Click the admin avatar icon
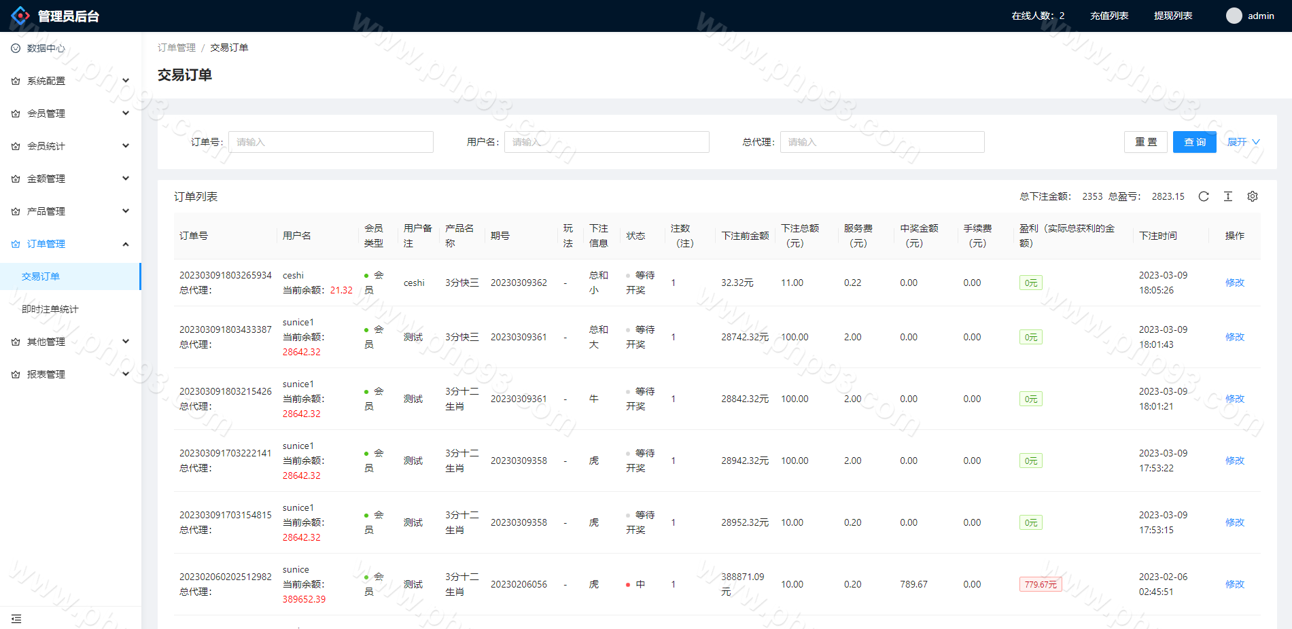Image resolution: width=1292 pixels, height=629 pixels. (x=1234, y=16)
